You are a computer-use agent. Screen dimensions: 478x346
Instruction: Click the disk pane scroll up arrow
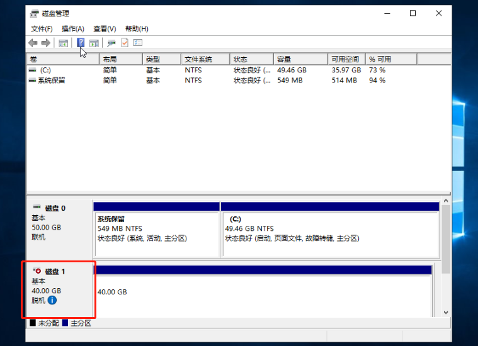point(446,201)
